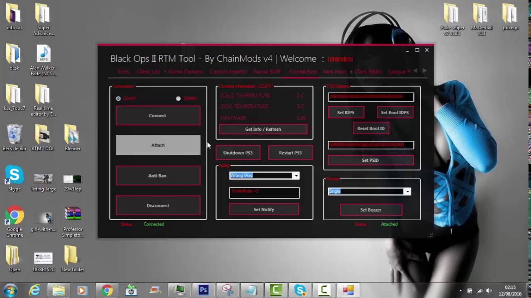Viewport: 531px width, 298px height.
Task: Open the pokego desktop folder
Action: click(511, 17)
